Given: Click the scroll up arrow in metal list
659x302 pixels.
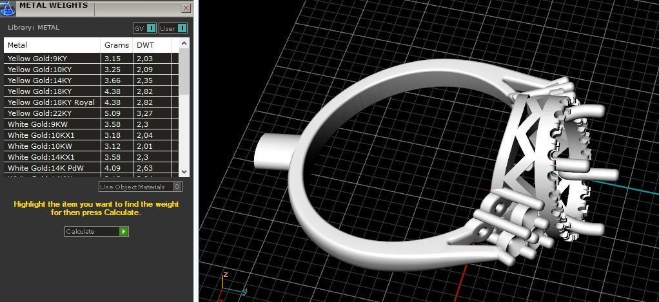Looking at the screenshot, I should click(x=184, y=43).
